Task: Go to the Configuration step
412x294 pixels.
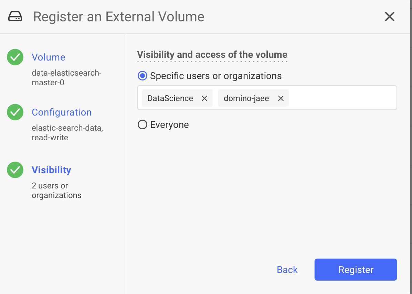Action: 62,112
